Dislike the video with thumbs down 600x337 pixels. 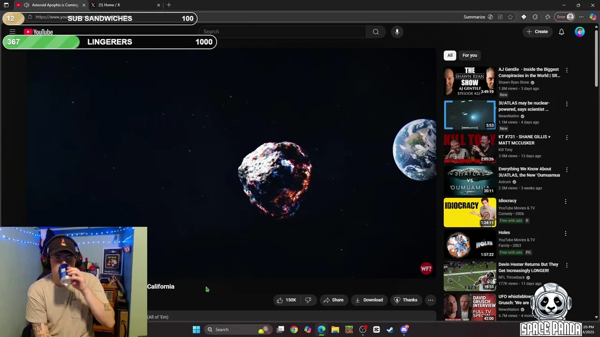tap(308, 300)
